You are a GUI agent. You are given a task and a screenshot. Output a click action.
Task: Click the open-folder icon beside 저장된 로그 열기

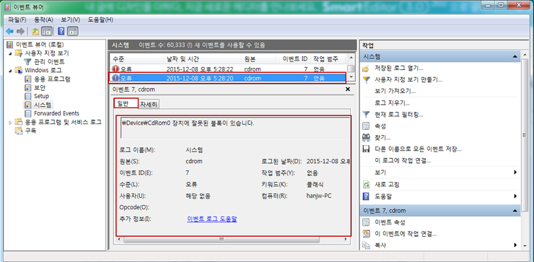pos(366,69)
